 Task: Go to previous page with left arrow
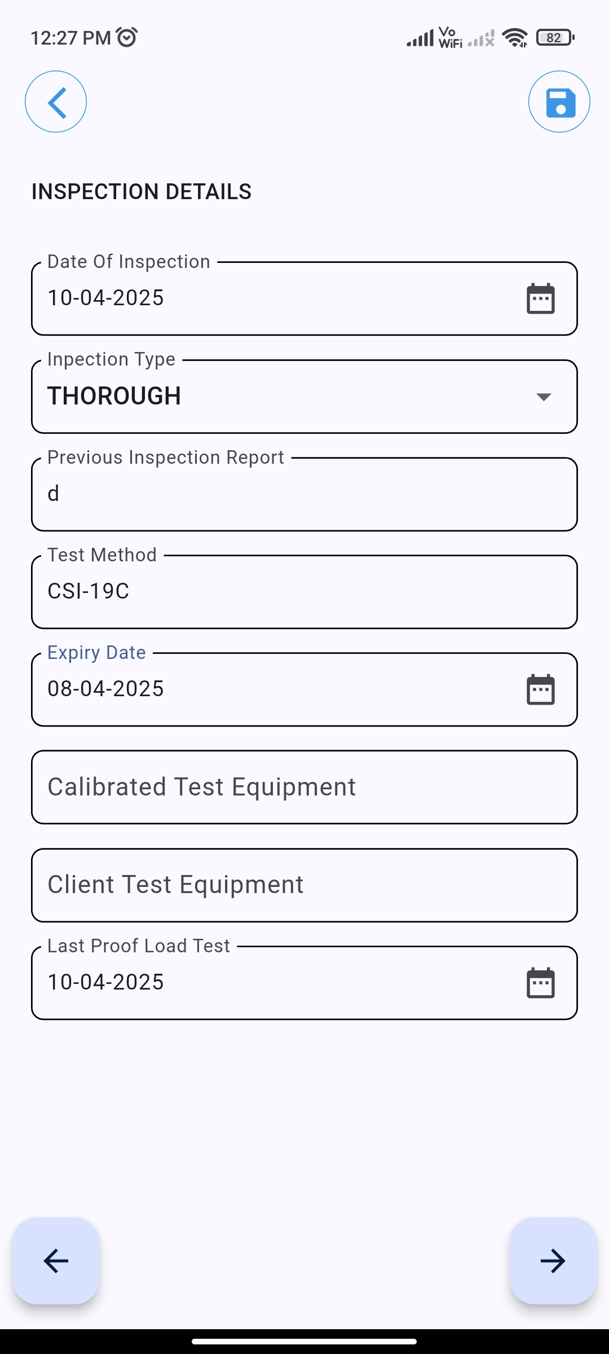(x=56, y=1261)
